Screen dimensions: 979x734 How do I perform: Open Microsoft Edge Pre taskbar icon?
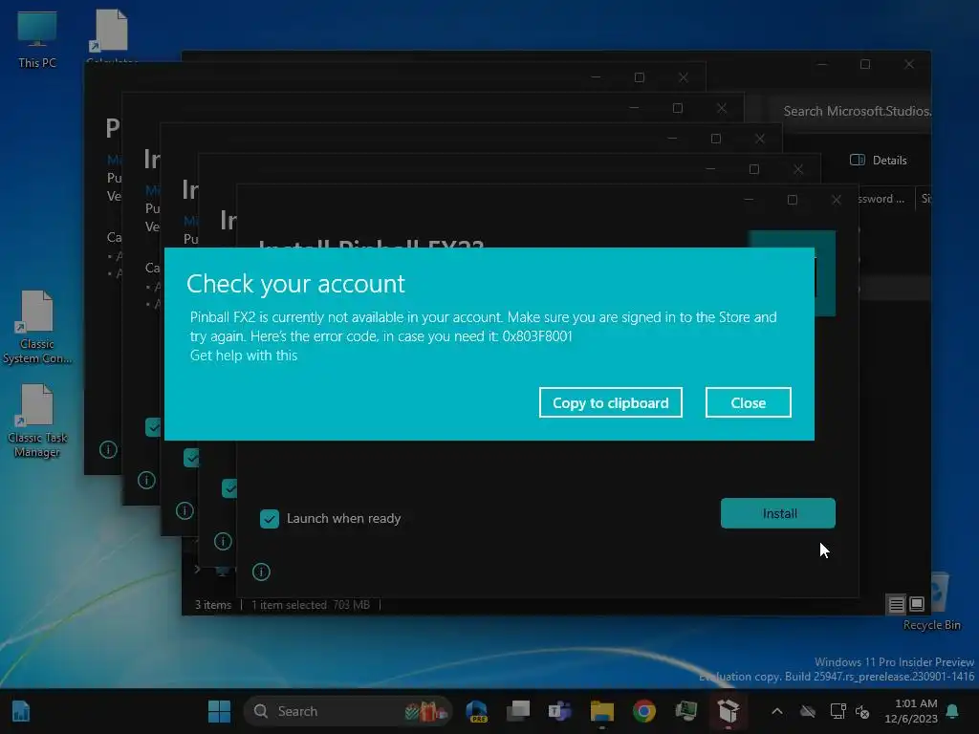pos(477,711)
